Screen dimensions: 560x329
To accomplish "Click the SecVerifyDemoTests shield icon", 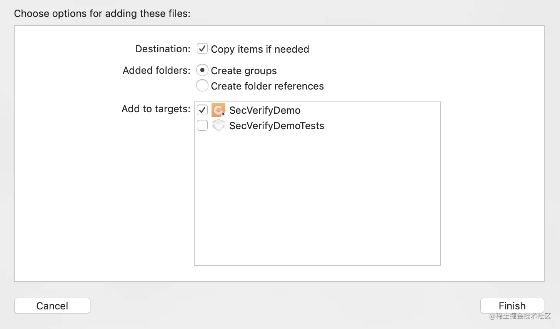I will coord(218,126).
